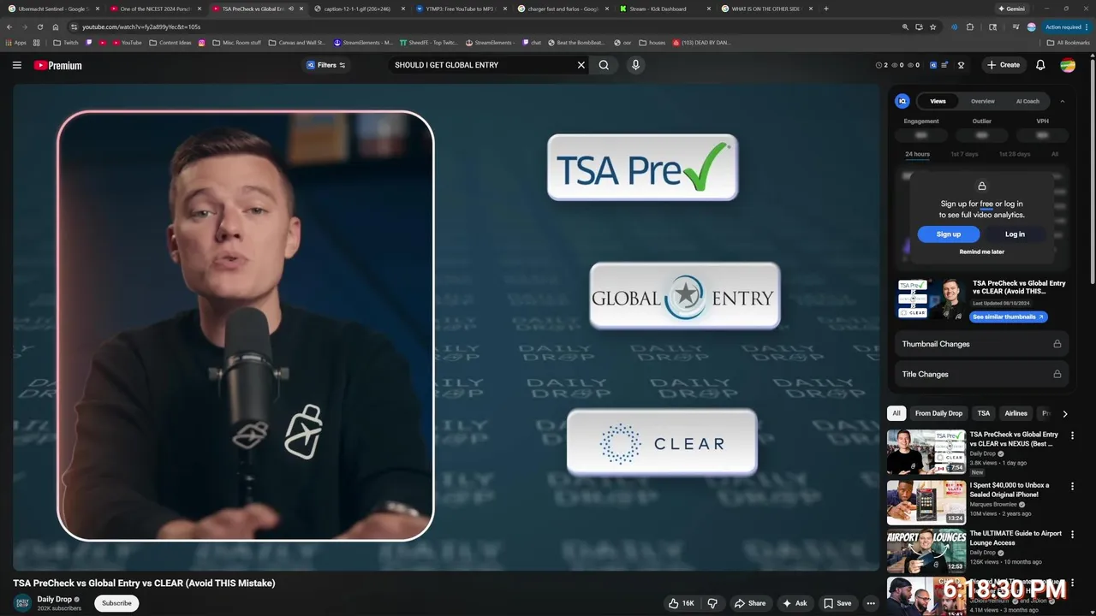
Task: Open the Daily Drop channel avatar
Action: [22, 603]
